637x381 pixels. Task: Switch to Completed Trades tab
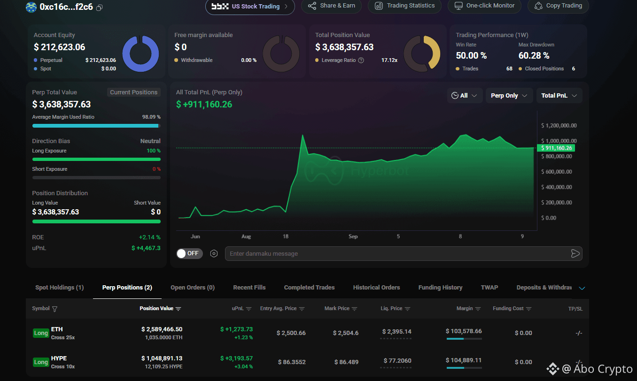click(x=309, y=288)
